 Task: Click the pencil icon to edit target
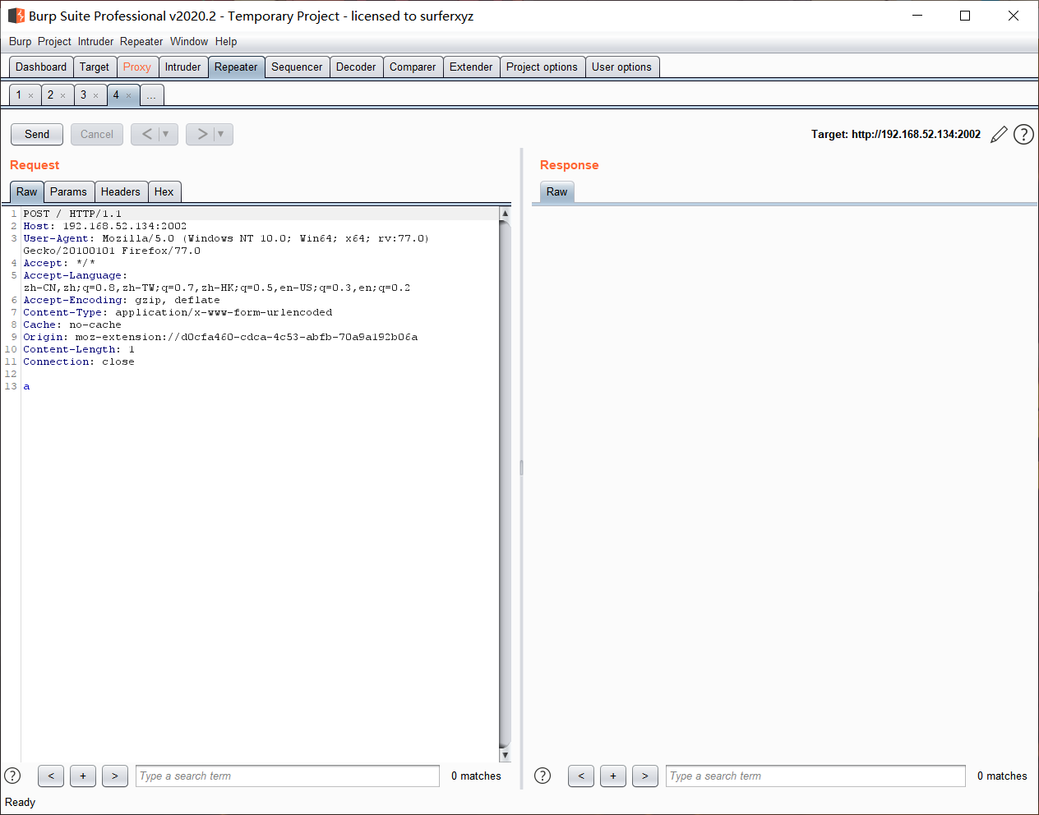coord(999,135)
